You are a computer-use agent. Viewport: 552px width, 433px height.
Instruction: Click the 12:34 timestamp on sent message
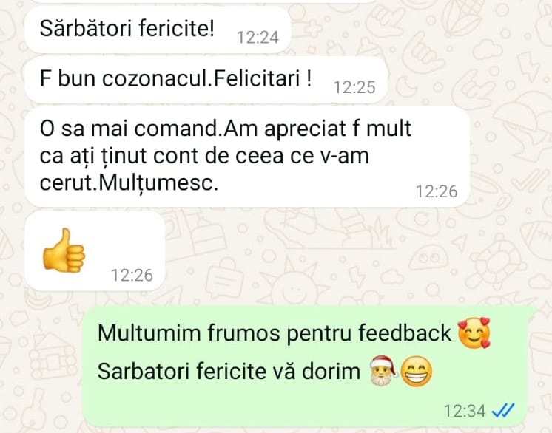(465, 411)
